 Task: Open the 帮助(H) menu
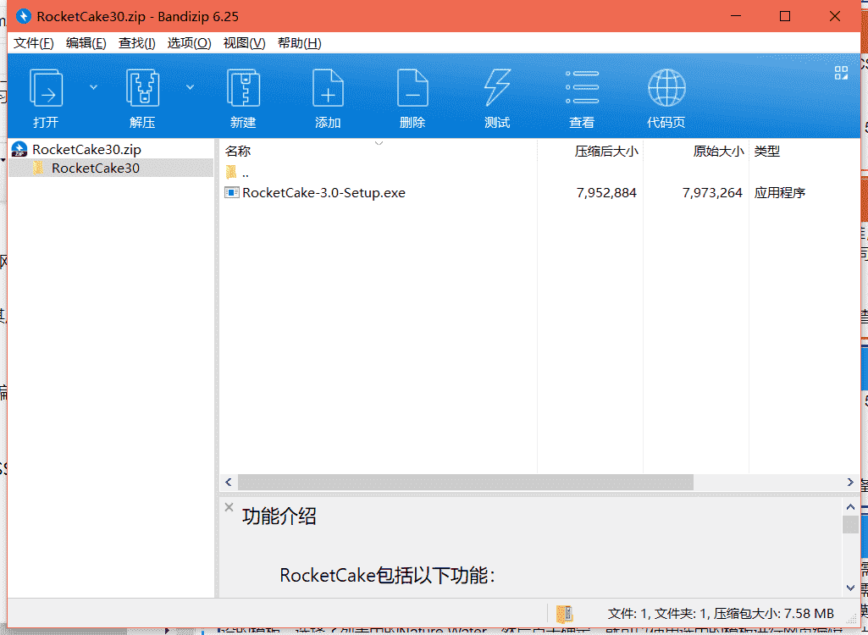[x=299, y=43]
